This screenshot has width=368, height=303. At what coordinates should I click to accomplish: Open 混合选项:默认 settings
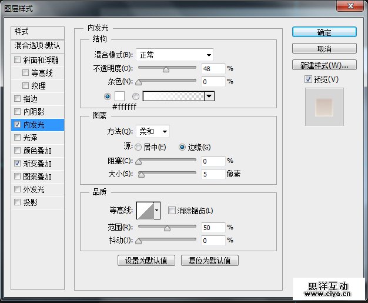point(38,46)
